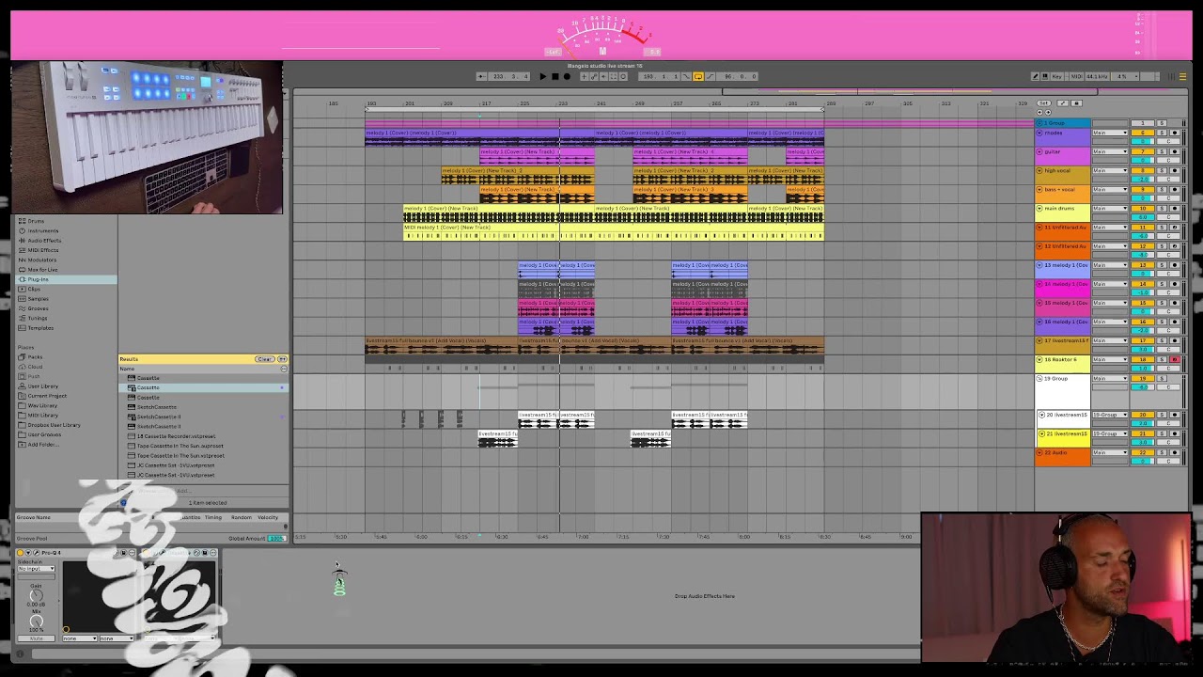
Task: Open routing dropdown for 22 Audio track
Action: coord(1110,452)
